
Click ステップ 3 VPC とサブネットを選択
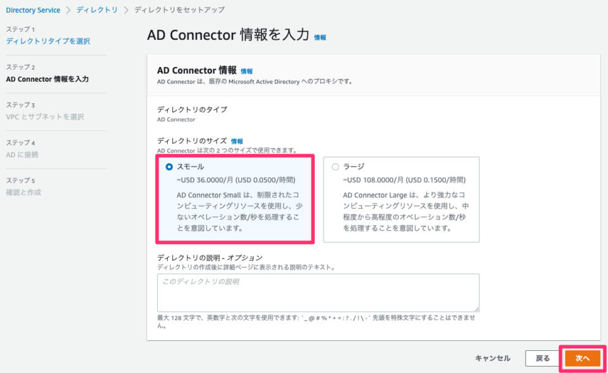click(44, 117)
